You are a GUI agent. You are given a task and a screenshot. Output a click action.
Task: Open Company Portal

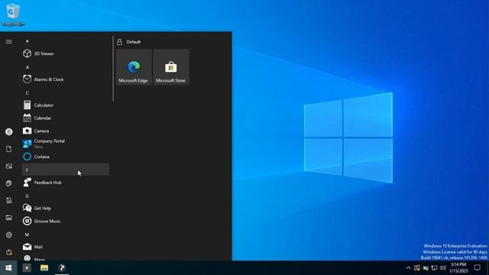click(x=66, y=144)
